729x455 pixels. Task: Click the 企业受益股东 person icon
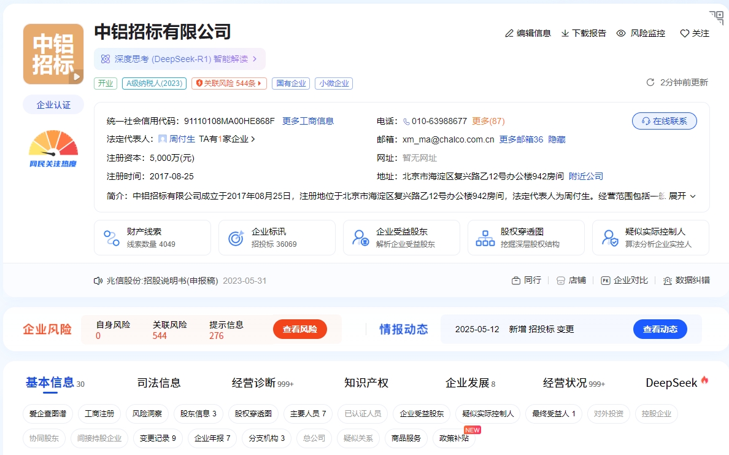pyautogui.click(x=360, y=238)
